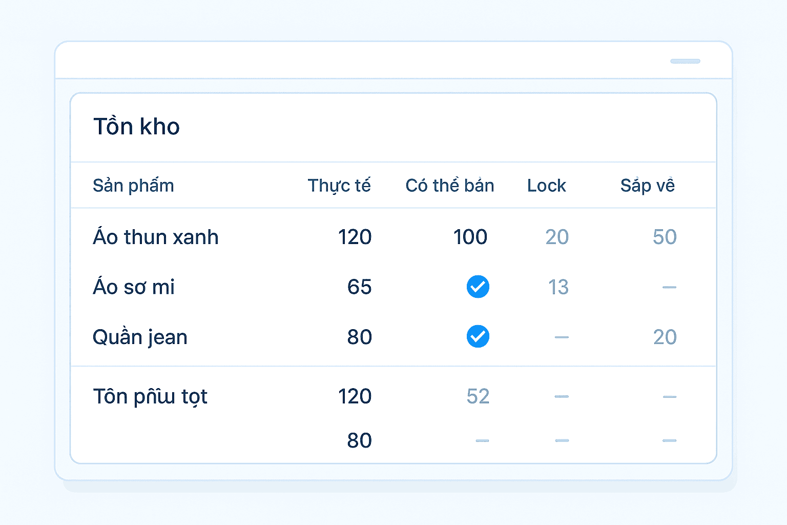Click the Lock value 13 for Áo sơ mi

(558, 287)
